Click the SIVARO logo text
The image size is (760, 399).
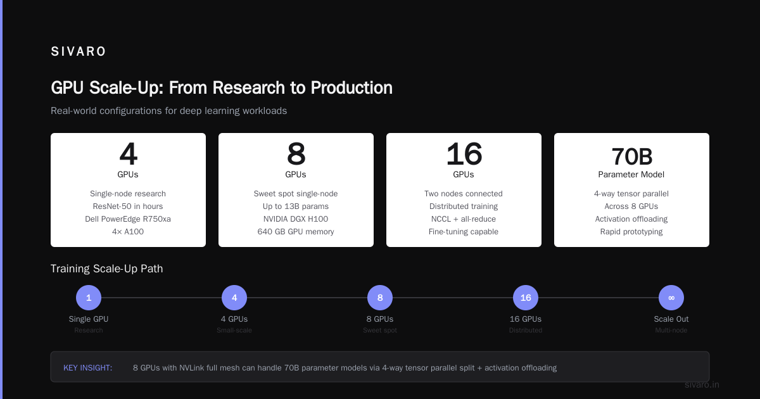79,52
